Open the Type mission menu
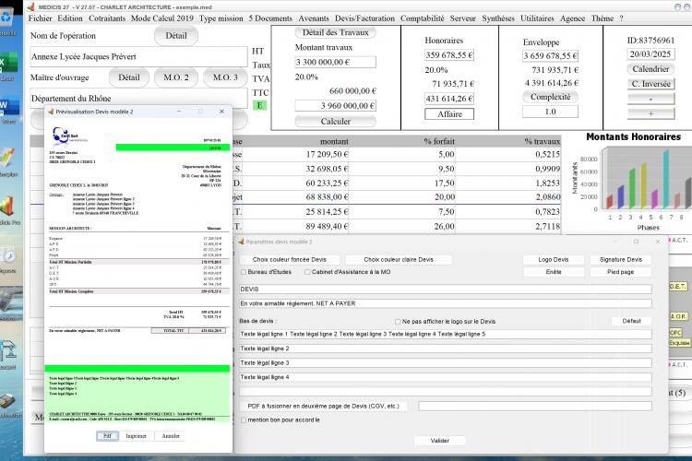This screenshot has height=461, width=692. [x=221, y=18]
